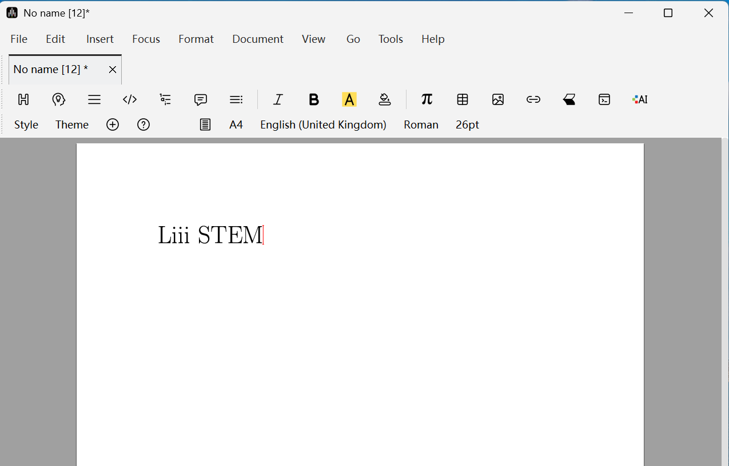
Task: Open the AI assistant icon
Action: click(x=640, y=99)
